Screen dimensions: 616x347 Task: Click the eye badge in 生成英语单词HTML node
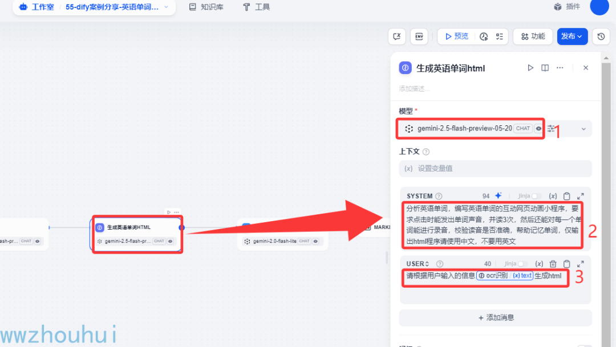(170, 241)
